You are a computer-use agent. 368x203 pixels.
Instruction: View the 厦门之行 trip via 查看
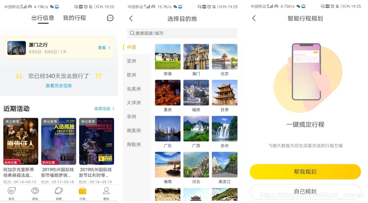(x=104, y=48)
